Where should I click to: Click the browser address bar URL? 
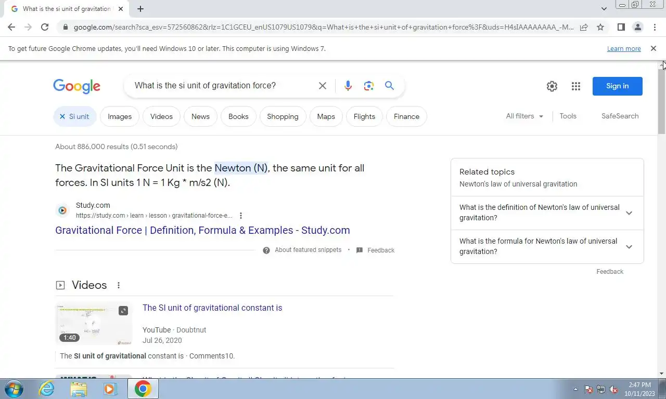coord(324,27)
